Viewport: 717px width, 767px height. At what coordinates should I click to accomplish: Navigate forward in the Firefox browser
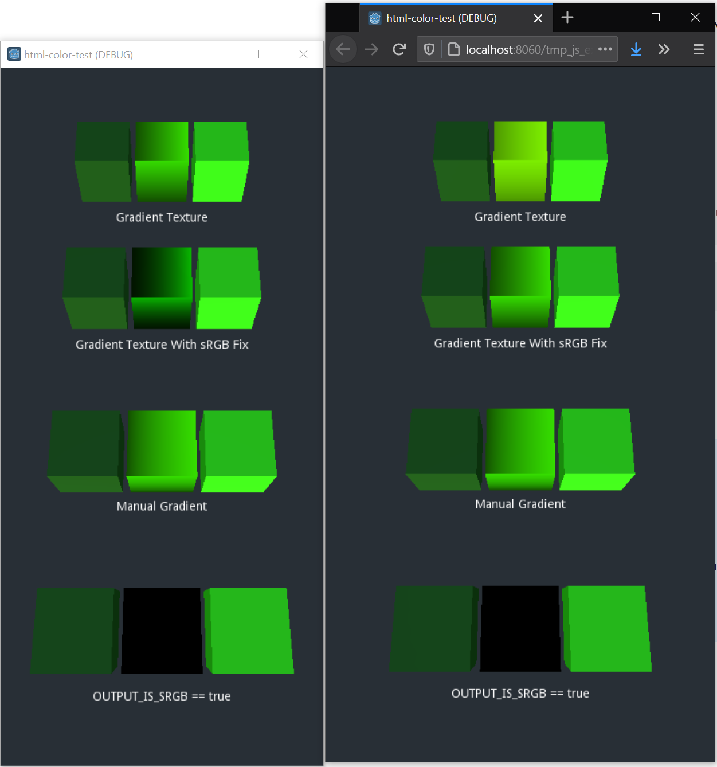tap(371, 49)
